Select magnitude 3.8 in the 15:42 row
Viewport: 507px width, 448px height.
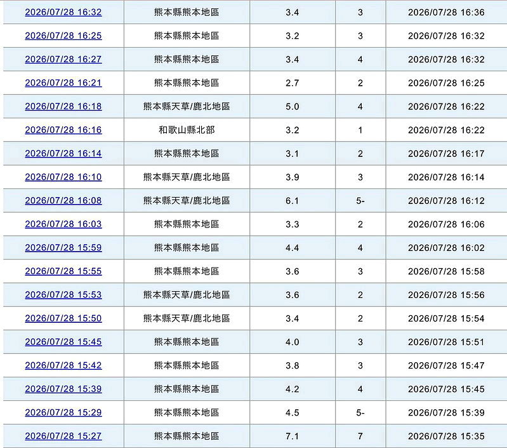293,366
